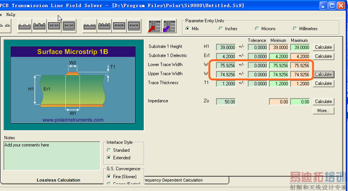Choose the Extended interface style
Screen dimensions: 348x191
coord(118,158)
